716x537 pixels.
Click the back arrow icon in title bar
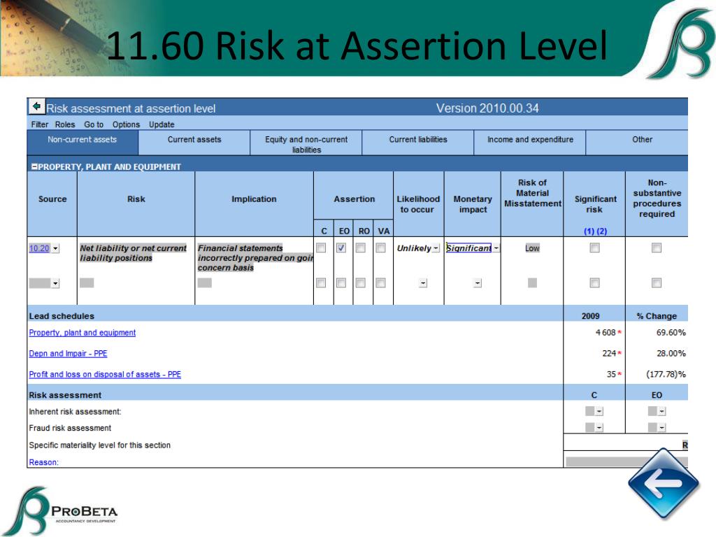coord(36,106)
